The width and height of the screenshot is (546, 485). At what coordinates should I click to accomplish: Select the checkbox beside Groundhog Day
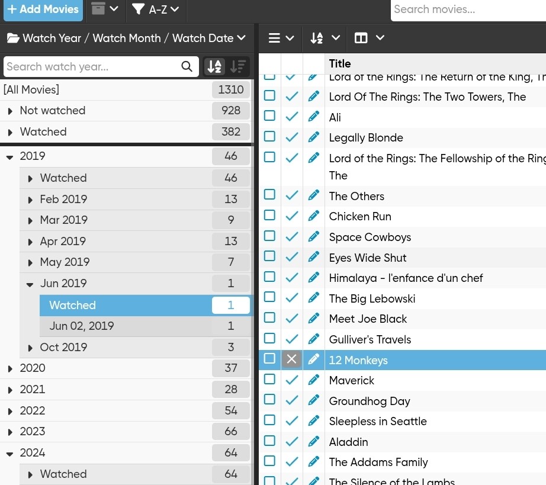pyautogui.click(x=269, y=400)
